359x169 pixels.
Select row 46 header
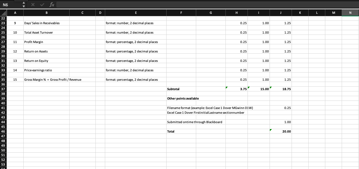pos(3,131)
